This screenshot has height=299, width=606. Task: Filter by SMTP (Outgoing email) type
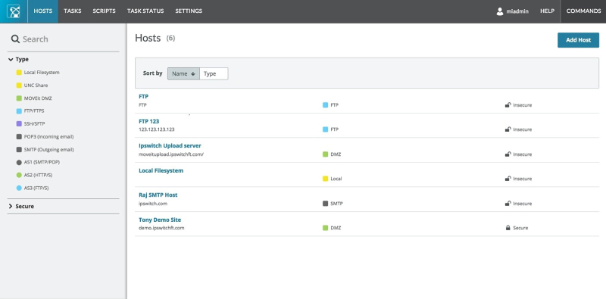click(x=45, y=150)
